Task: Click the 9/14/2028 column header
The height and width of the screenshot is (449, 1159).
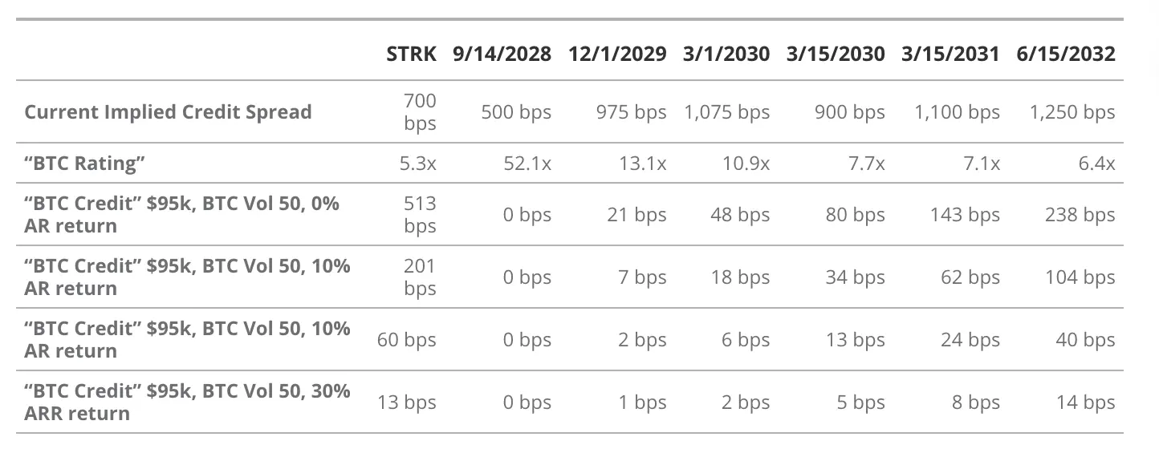Action: tap(502, 54)
